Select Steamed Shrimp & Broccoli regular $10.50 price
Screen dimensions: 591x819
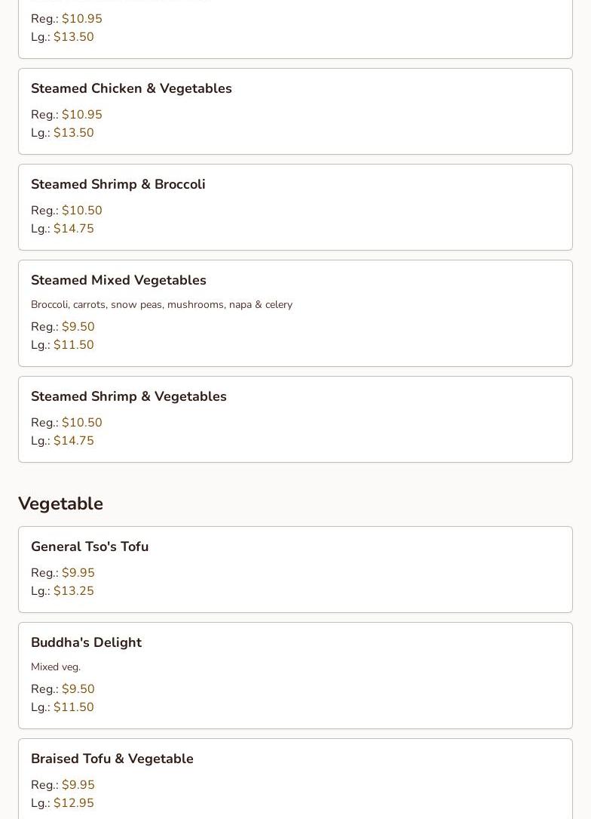click(x=81, y=211)
